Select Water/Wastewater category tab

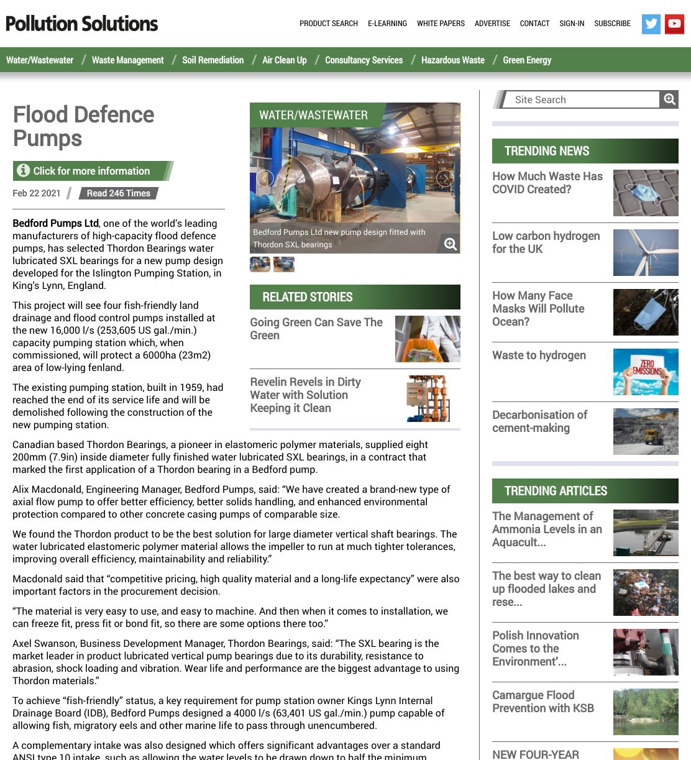[40, 60]
